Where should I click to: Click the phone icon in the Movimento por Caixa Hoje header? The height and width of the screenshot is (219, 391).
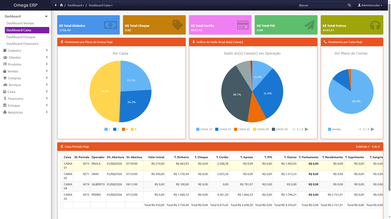point(325,42)
